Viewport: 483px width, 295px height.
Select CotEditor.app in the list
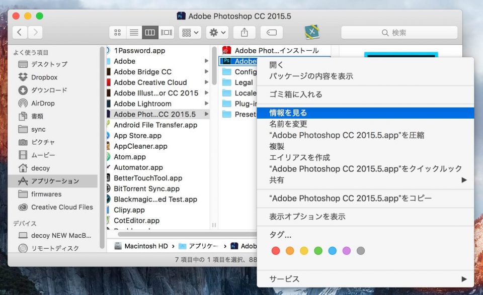(158, 221)
